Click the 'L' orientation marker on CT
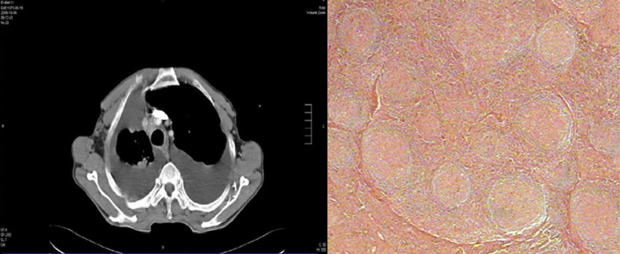The image size is (620, 254). 323,127
